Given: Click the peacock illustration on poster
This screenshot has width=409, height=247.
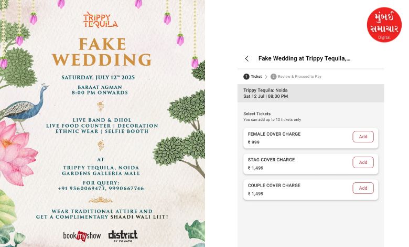Looking at the screenshot, I should 25,106.
